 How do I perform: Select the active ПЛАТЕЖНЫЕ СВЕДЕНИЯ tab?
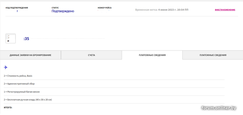tap(152, 55)
